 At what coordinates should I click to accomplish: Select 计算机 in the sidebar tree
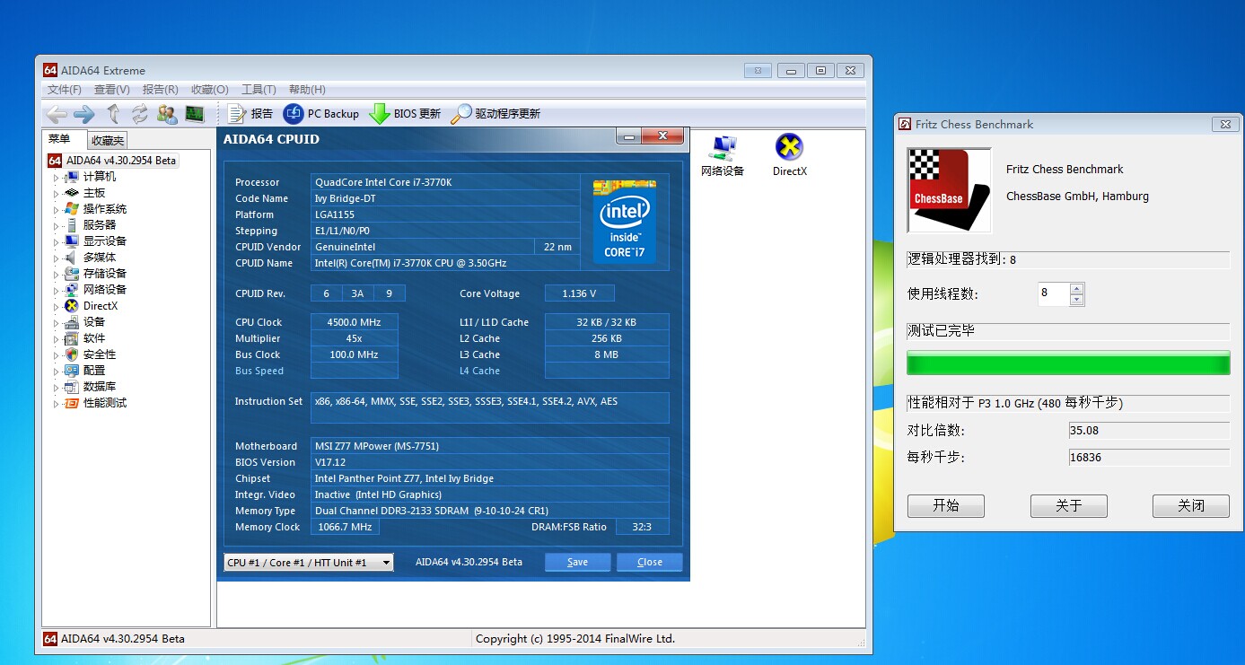90,177
